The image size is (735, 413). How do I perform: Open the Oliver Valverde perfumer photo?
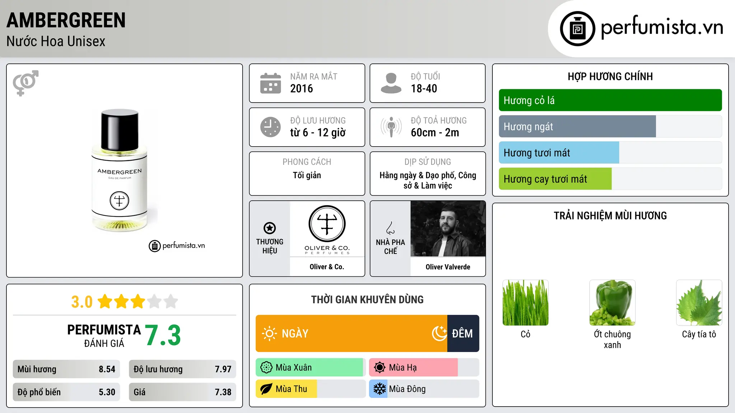(x=448, y=229)
